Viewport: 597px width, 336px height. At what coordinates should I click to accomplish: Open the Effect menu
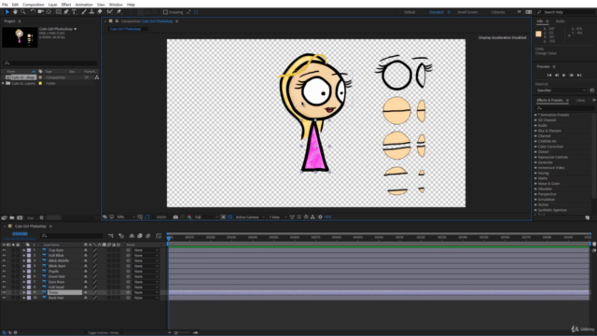(66, 5)
